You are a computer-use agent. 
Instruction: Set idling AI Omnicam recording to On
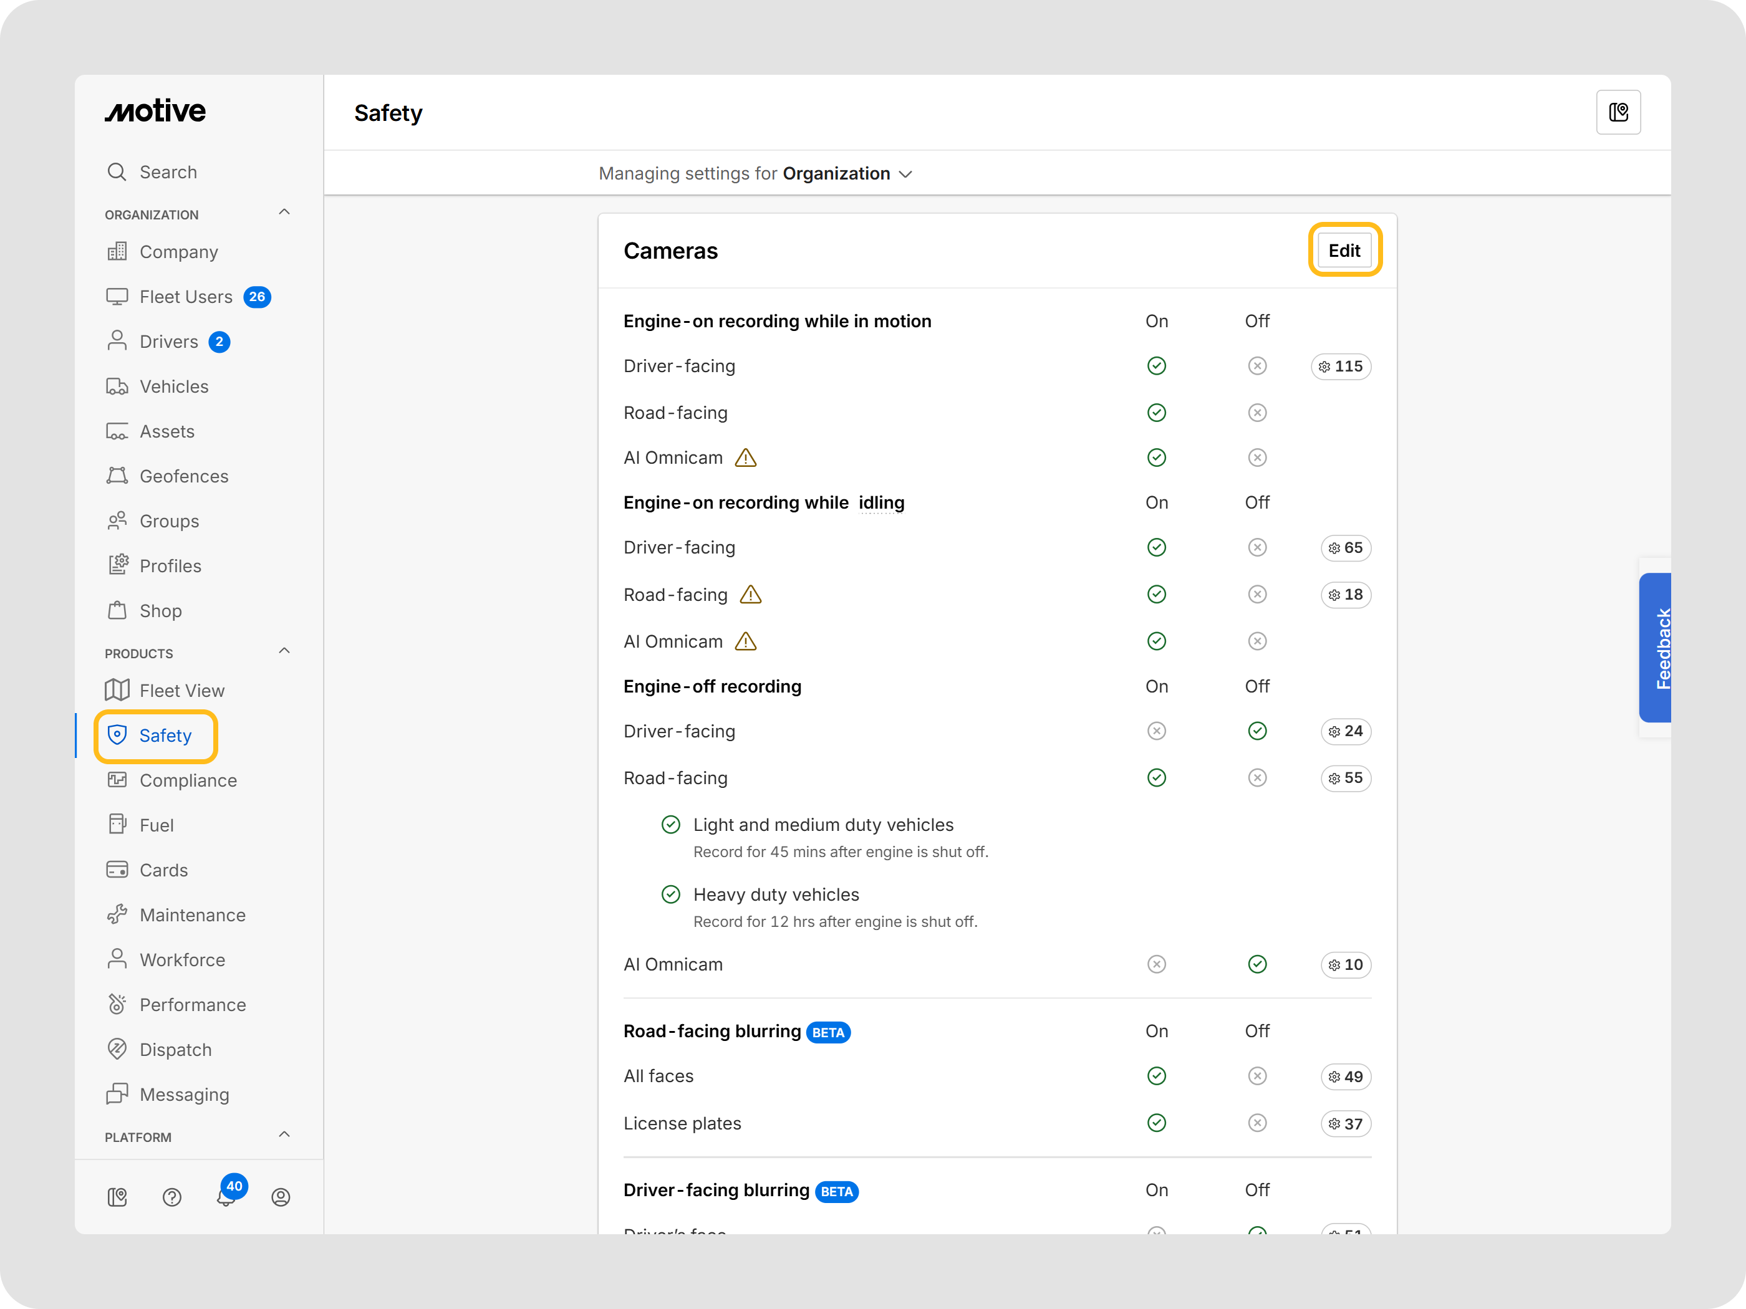click(x=1156, y=641)
